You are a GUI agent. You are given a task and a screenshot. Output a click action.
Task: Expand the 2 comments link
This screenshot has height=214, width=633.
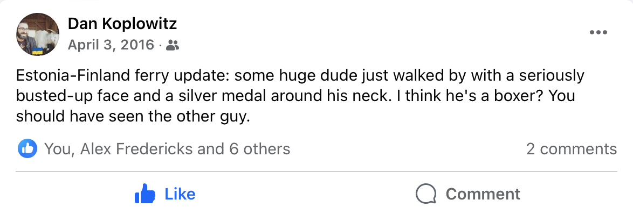571,149
